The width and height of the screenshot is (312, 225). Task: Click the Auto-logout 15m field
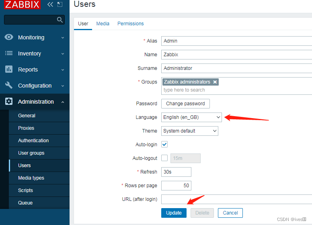pos(185,158)
